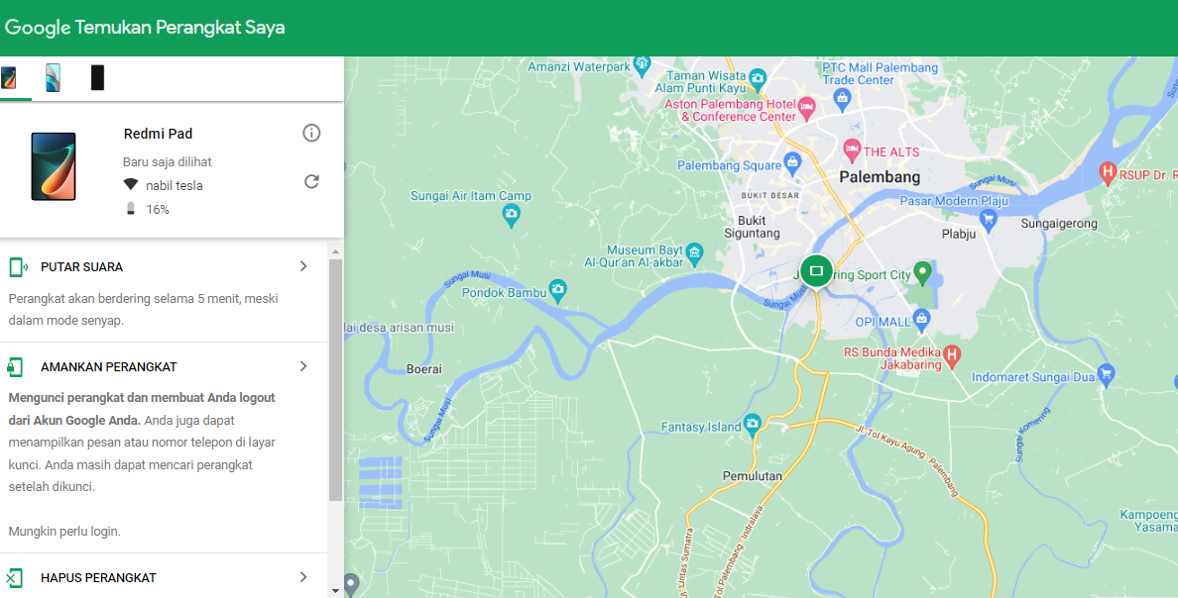Click the Aston Palembang Hotel pin
Viewport: 1178px width, 598px height.
806,108
